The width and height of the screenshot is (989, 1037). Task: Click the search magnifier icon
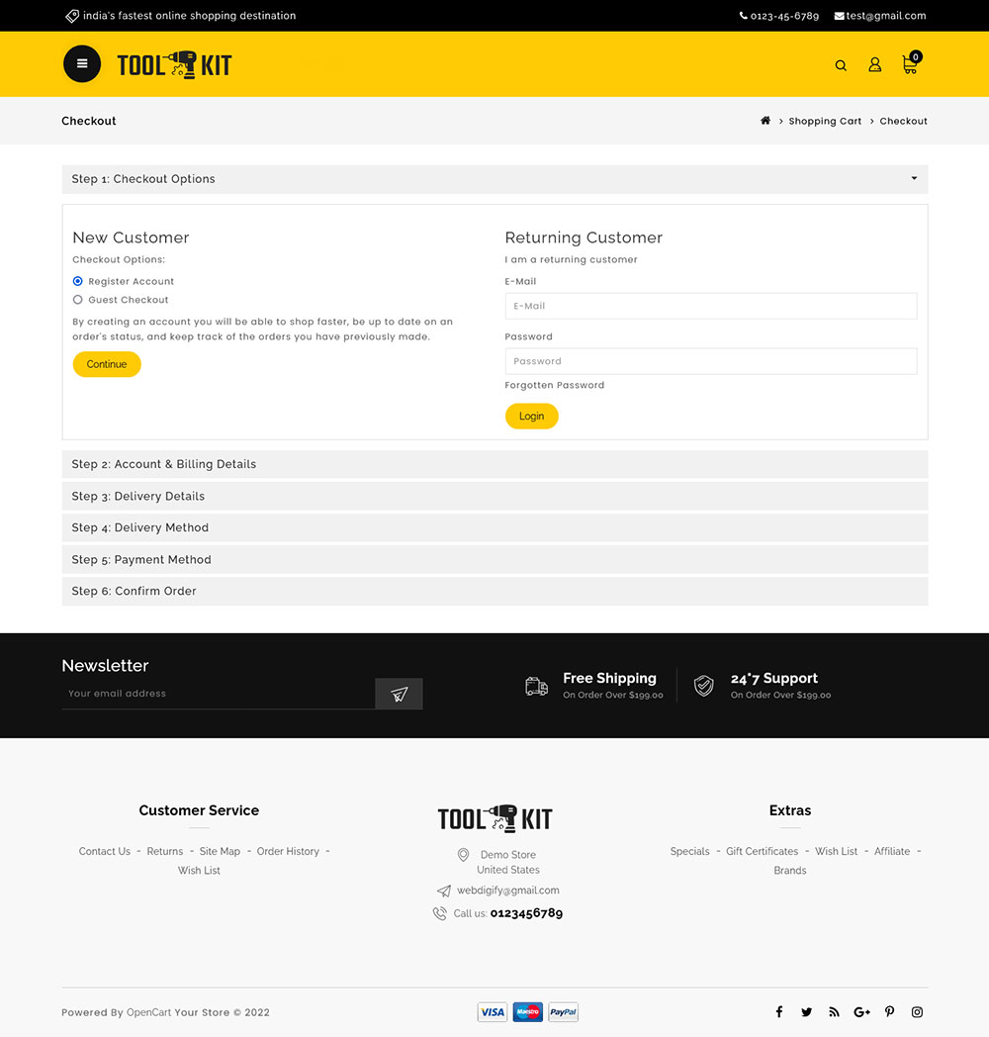click(x=841, y=65)
